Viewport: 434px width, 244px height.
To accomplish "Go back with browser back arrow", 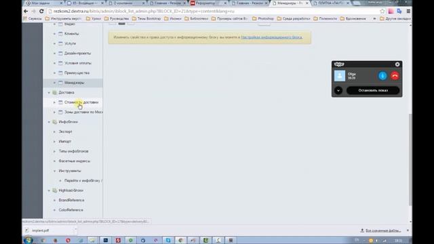I will [x=26, y=12].
